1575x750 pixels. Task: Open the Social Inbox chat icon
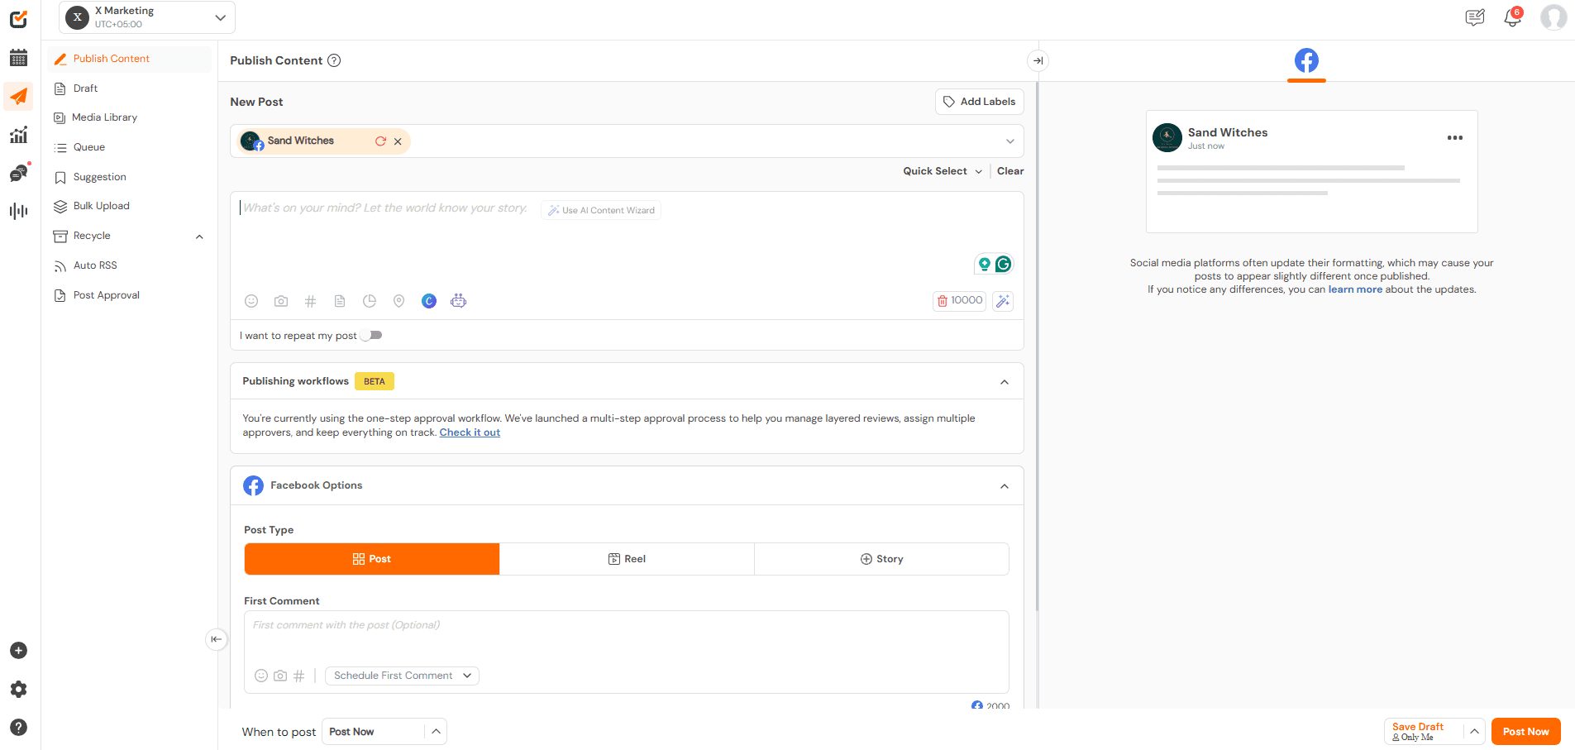[x=18, y=173]
